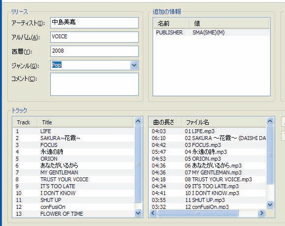Click the アーティスト artist input field
The image size is (285, 226).
(x=95, y=23)
